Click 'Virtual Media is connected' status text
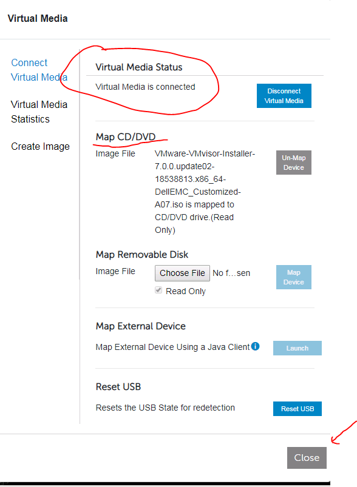The height and width of the screenshot is (487, 357). [x=145, y=87]
